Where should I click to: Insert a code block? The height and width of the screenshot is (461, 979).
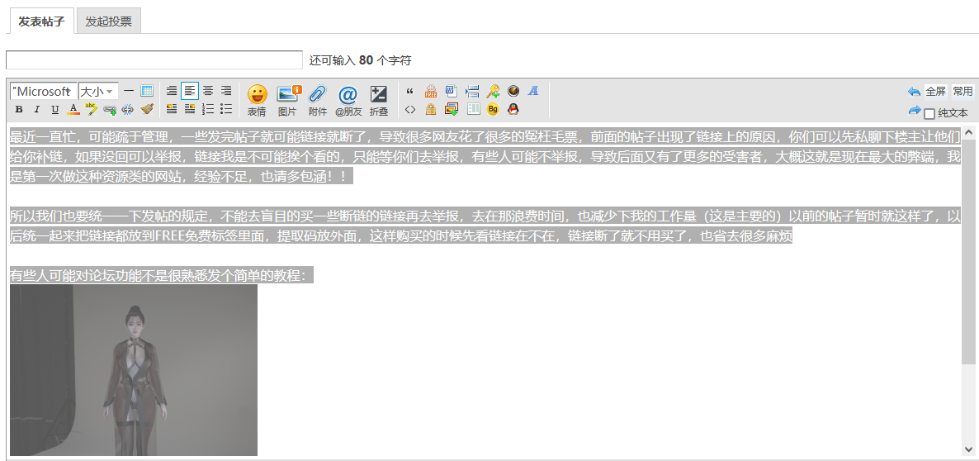tap(410, 110)
